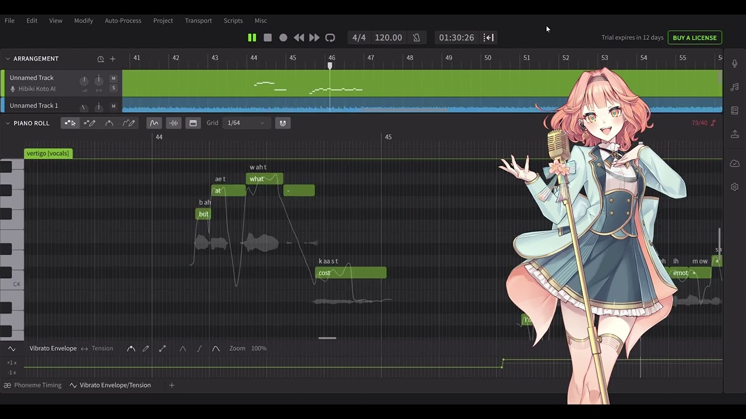Open the Misc menu
The width and height of the screenshot is (746, 419).
click(261, 20)
